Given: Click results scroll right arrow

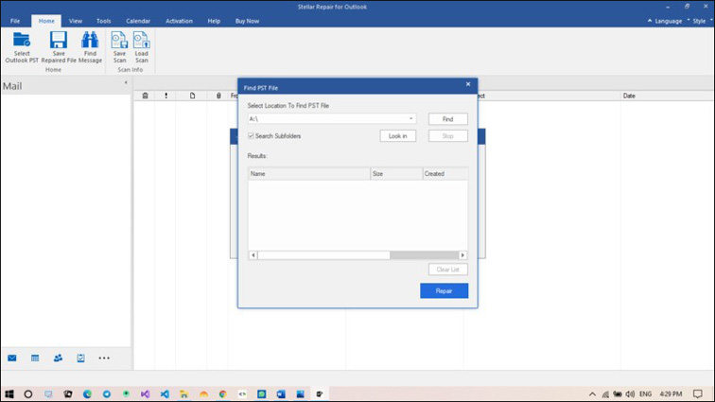Looking at the screenshot, I should pos(462,255).
